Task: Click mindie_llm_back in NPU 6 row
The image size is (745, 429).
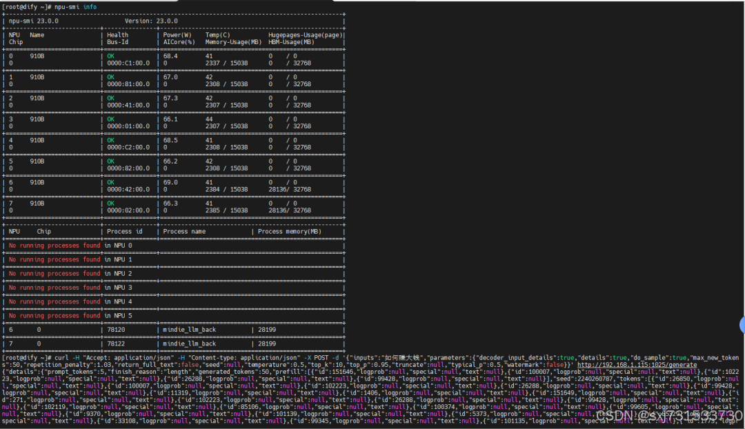Action: [189, 330]
